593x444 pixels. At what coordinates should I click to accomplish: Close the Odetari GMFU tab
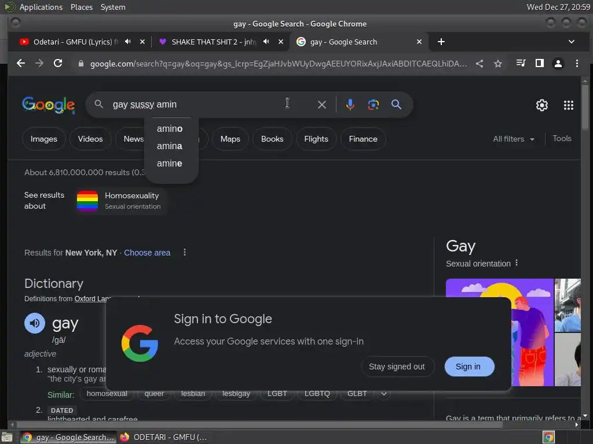[142, 42]
